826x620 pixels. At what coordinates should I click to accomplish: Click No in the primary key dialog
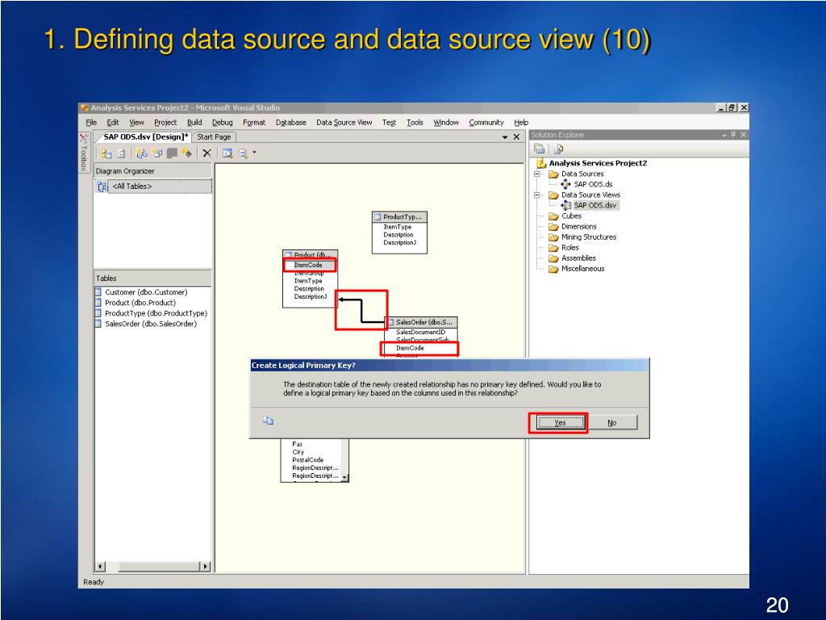612,423
